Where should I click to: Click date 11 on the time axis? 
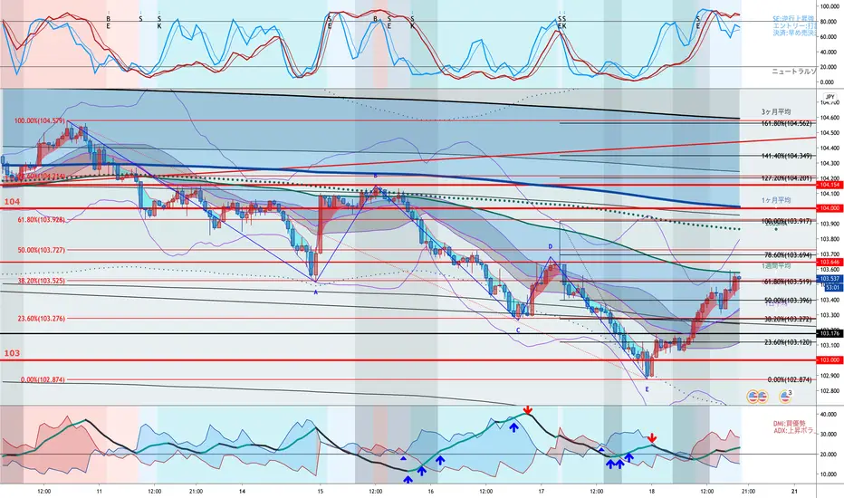point(99,491)
